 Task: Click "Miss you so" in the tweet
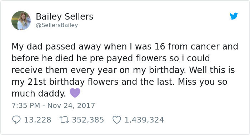coord(202,82)
